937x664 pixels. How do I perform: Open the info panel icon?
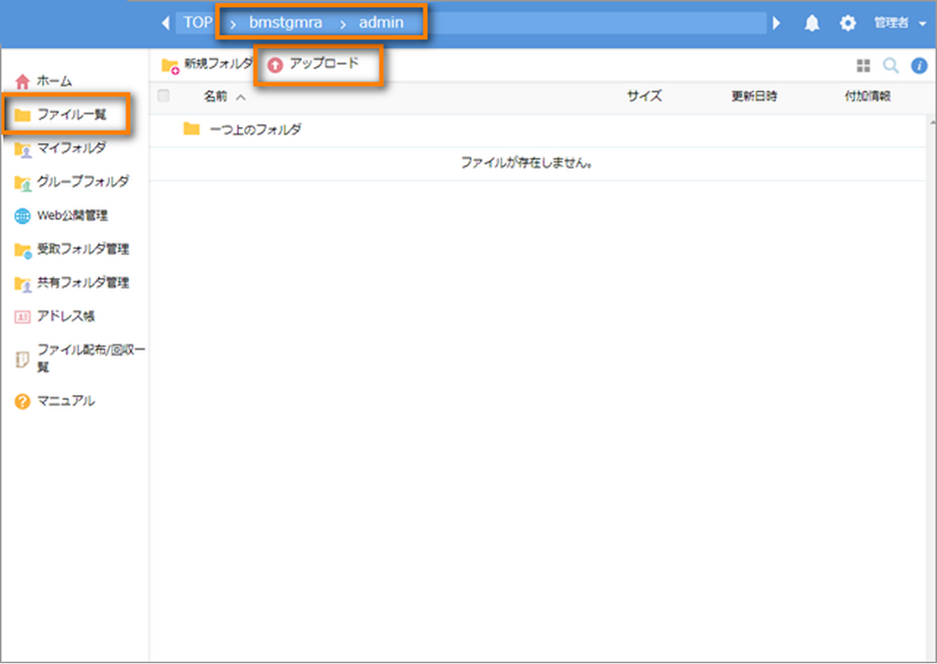coord(920,65)
